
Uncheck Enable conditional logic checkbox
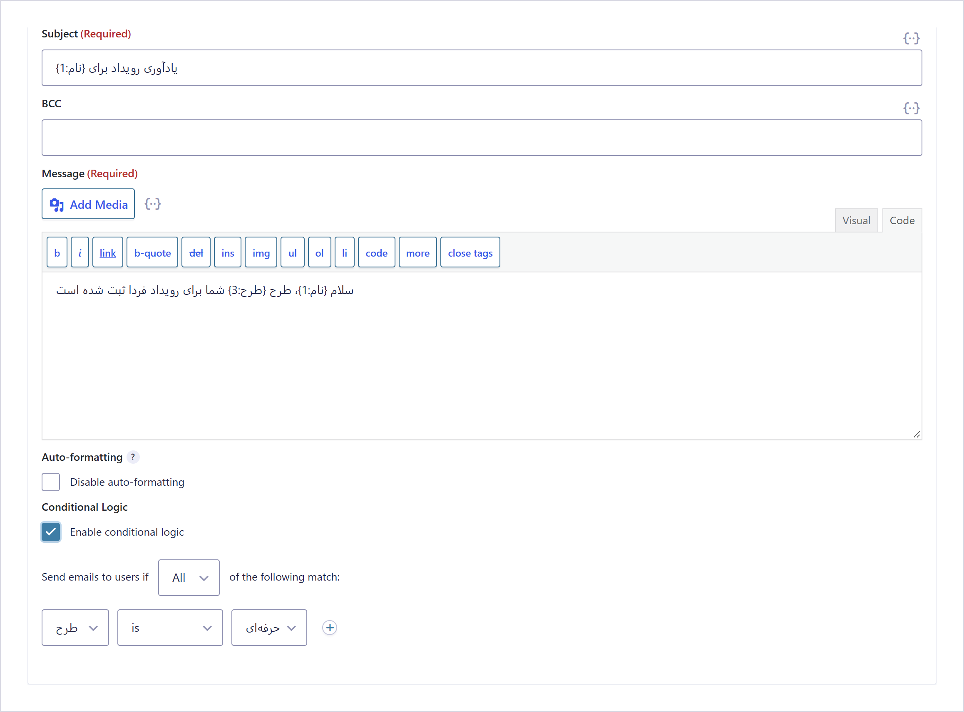click(x=51, y=532)
